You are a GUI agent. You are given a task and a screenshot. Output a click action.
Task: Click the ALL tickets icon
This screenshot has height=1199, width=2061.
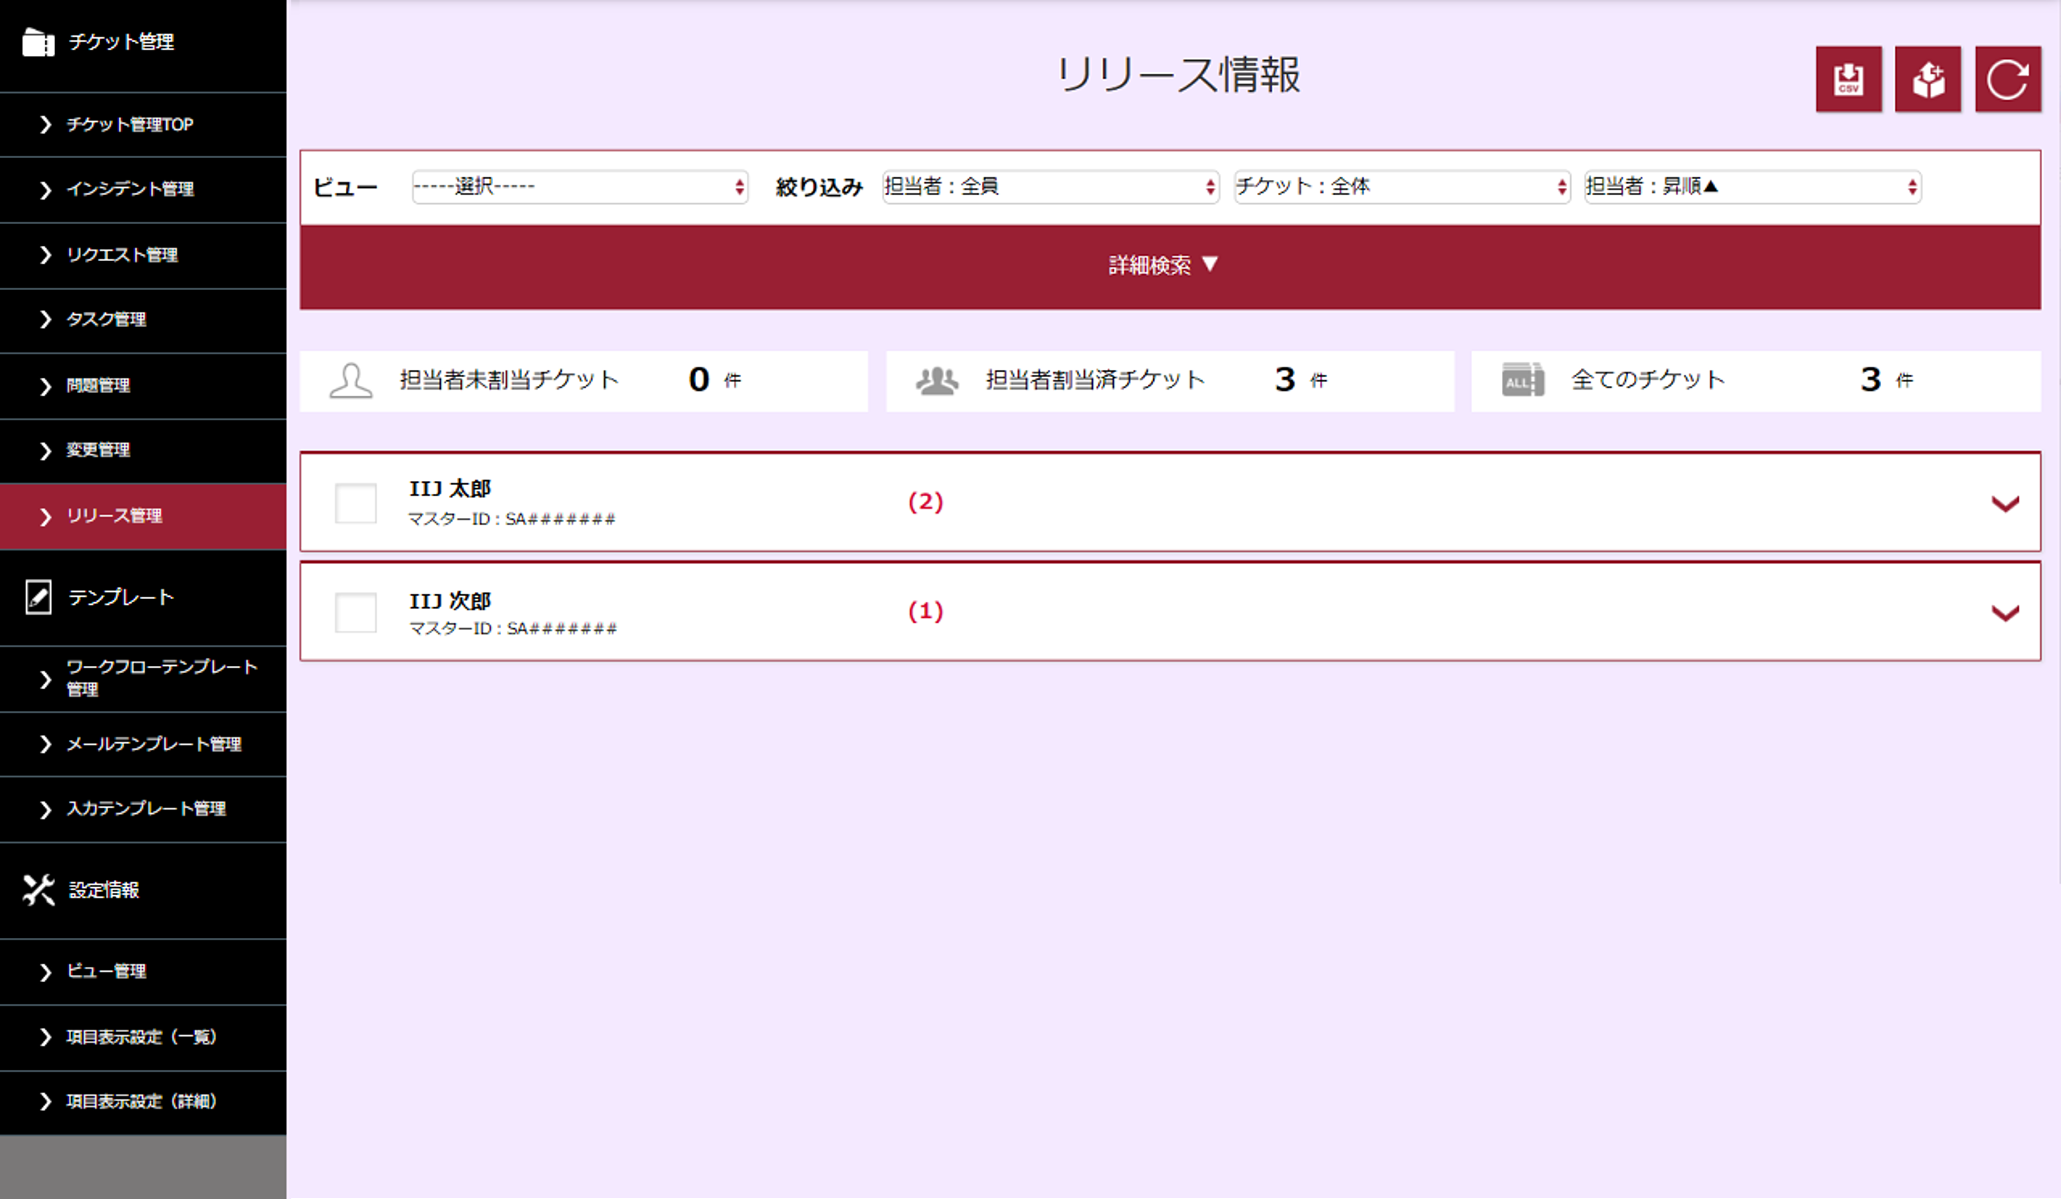click(x=1523, y=380)
